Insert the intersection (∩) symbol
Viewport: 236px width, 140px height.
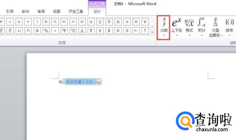click(28, 31)
